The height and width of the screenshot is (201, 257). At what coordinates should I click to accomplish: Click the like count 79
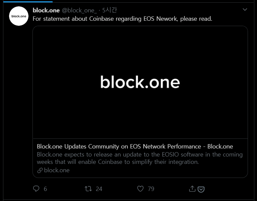click(151, 189)
